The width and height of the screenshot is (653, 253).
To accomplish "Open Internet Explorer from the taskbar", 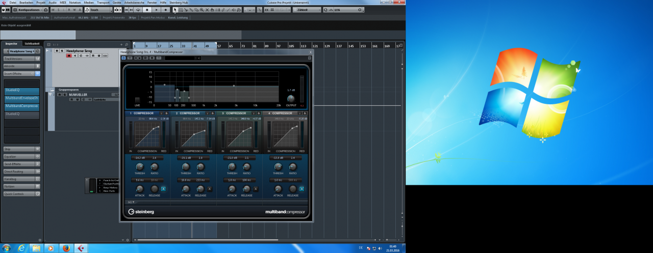I will click(21, 248).
